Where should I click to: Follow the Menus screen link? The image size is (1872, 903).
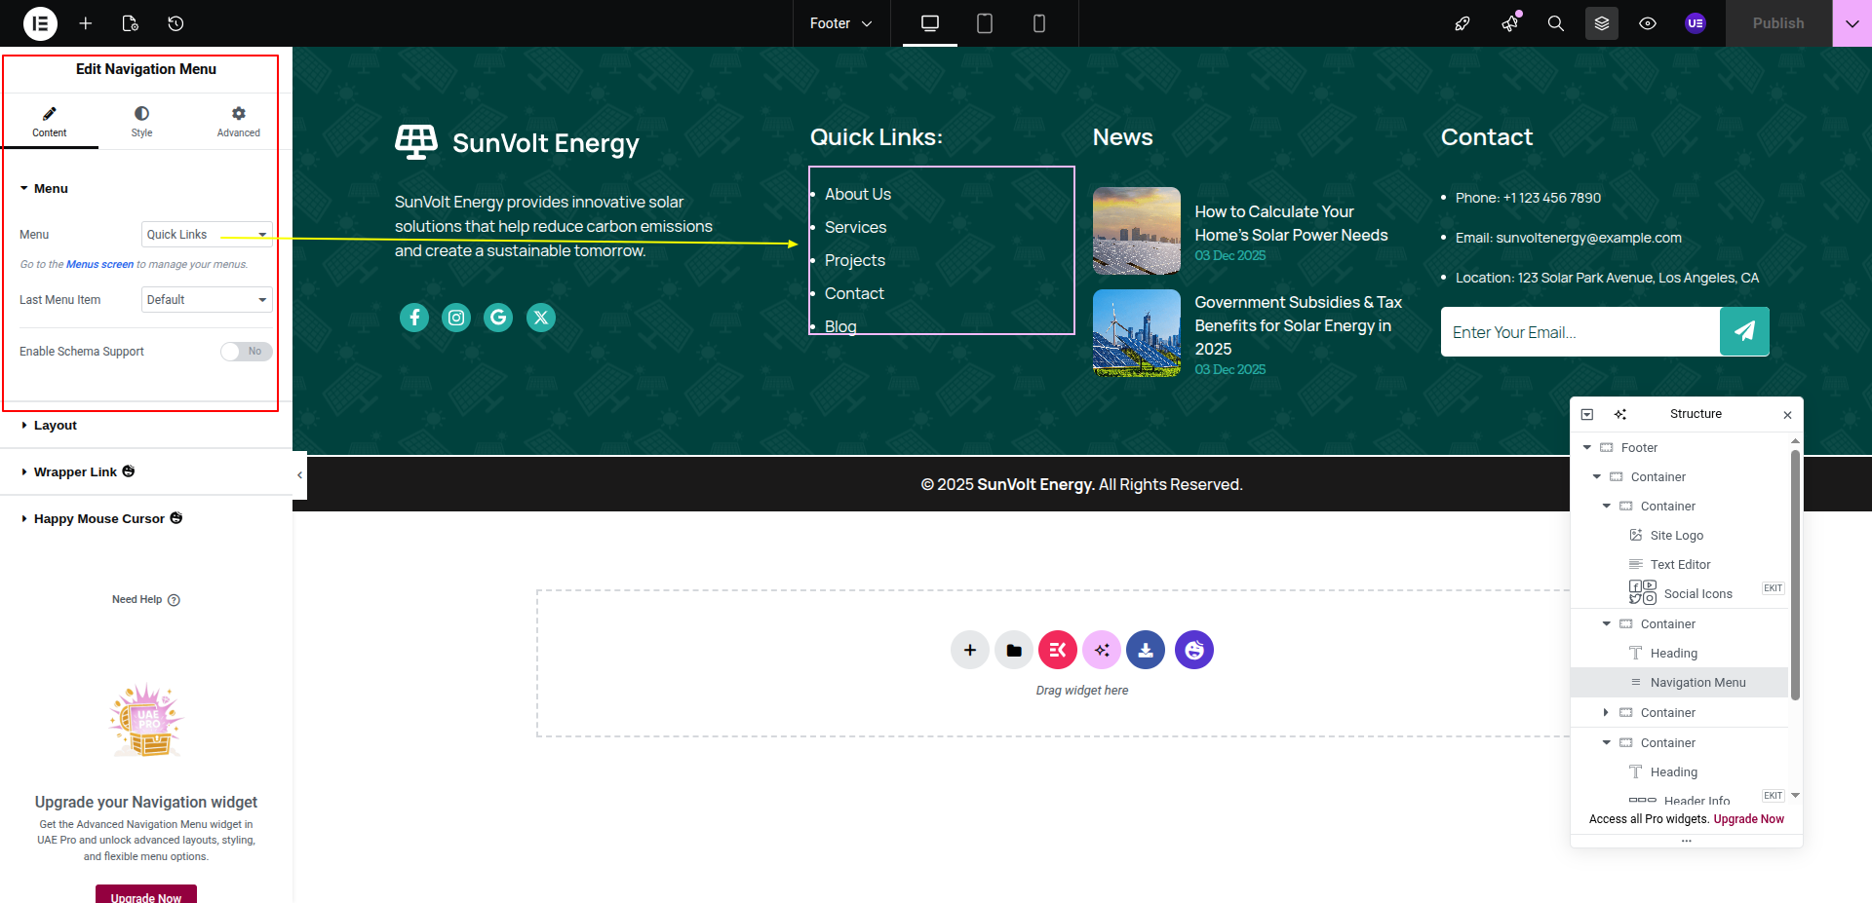click(99, 265)
